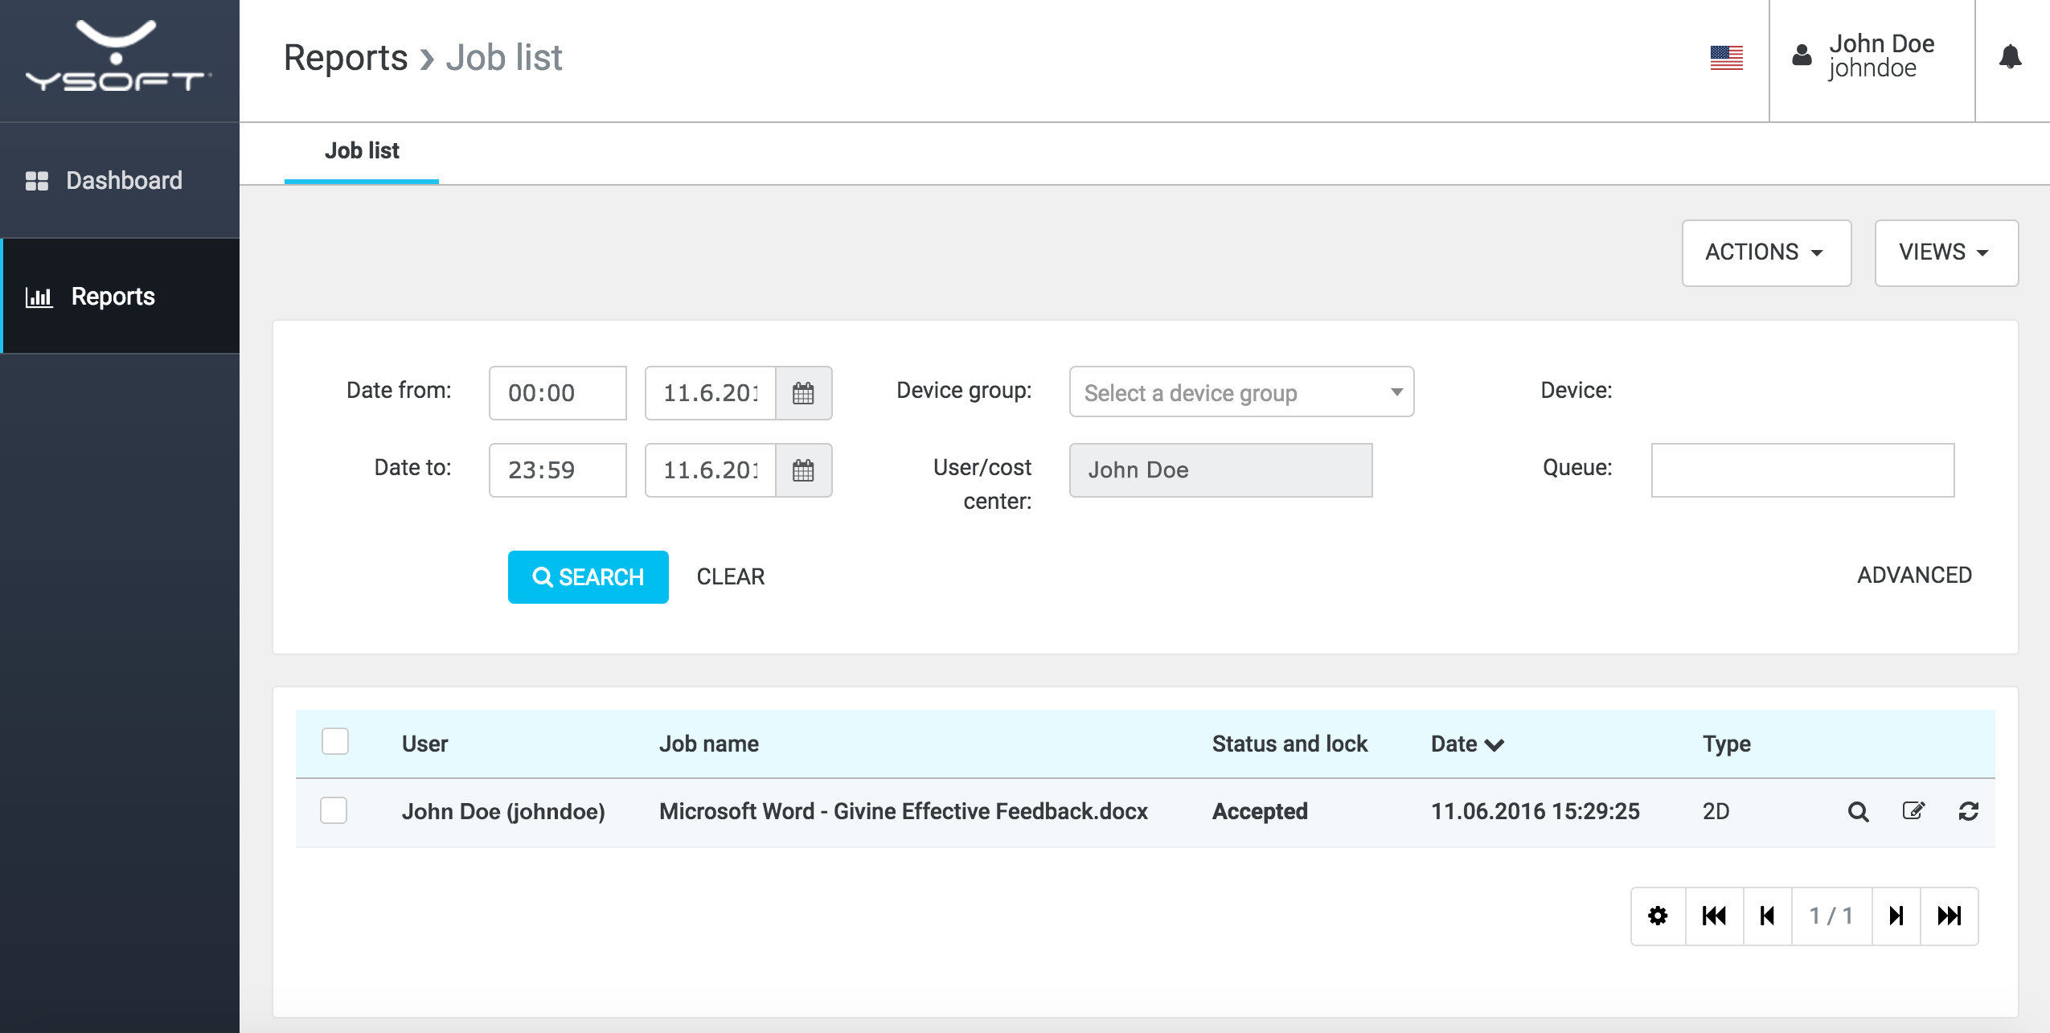Open the VIEWS dropdown menu
Screen dimensions: 2050x1033
pos(1945,252)
